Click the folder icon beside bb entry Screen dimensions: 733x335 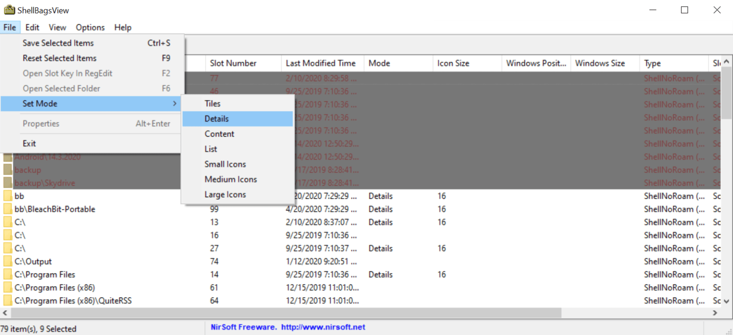tap(8, 196)
